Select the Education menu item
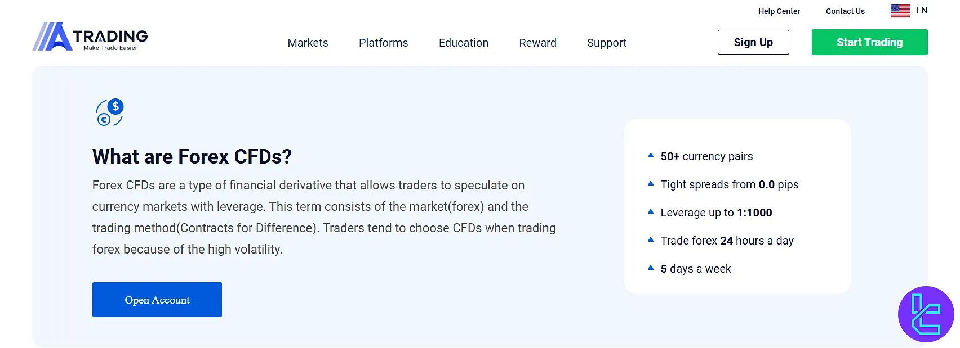This screenshot has height=348, width=960. coord(463,43)
